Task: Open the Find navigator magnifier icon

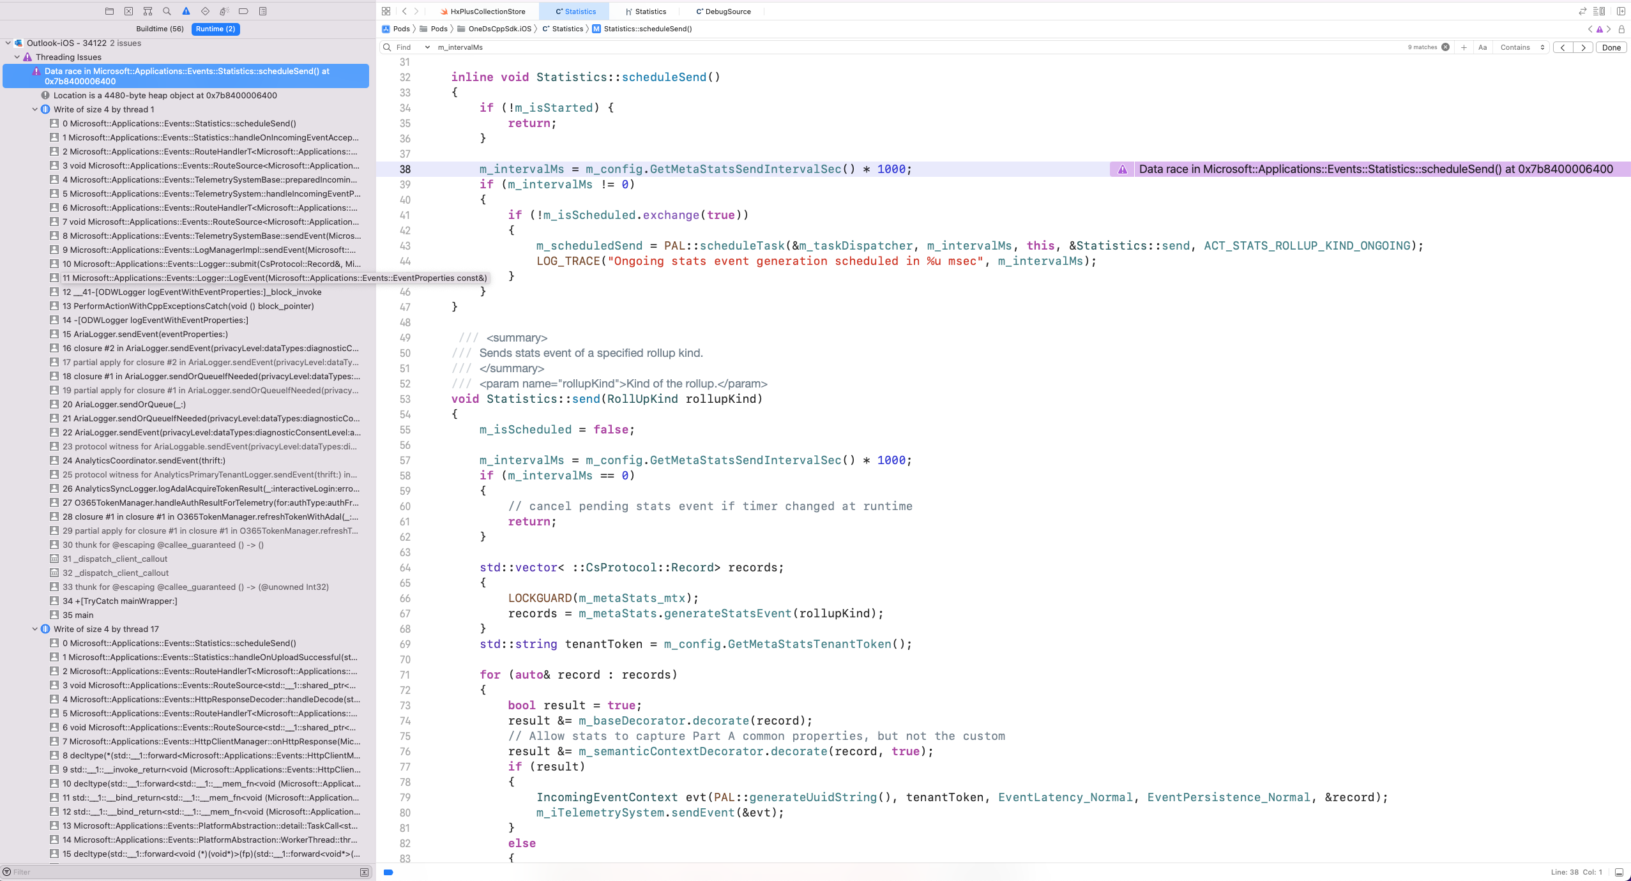Action: coord(167,11)
